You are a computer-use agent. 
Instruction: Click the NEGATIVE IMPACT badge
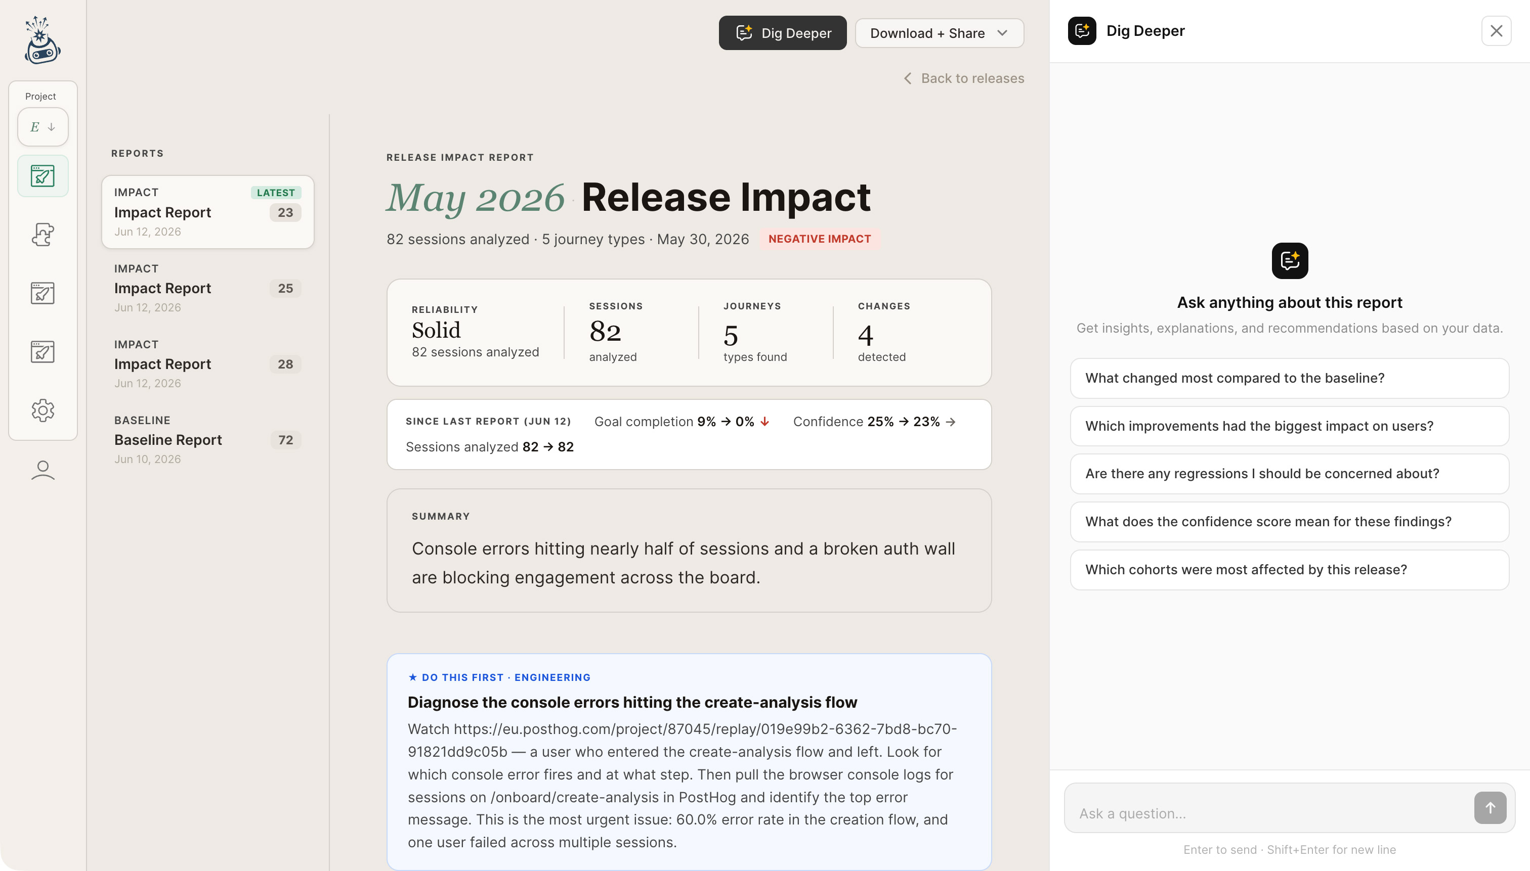pos(820,239)
